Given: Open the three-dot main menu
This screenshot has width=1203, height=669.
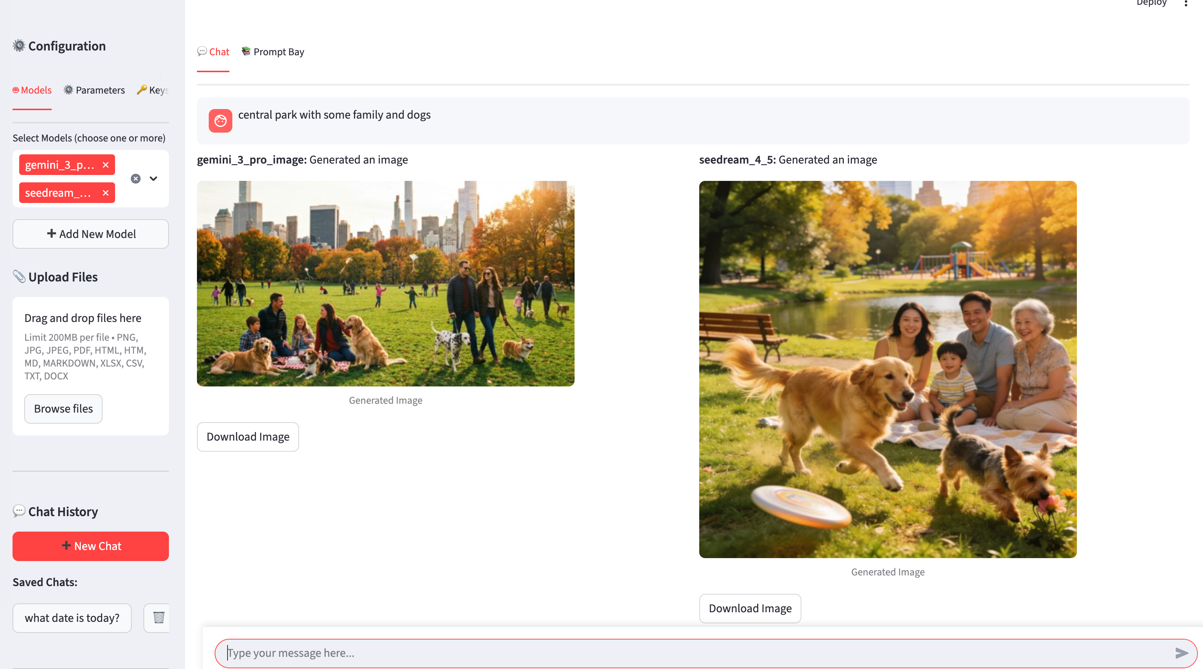Looking at the screenshot, I should click(x=1186, y=4).
